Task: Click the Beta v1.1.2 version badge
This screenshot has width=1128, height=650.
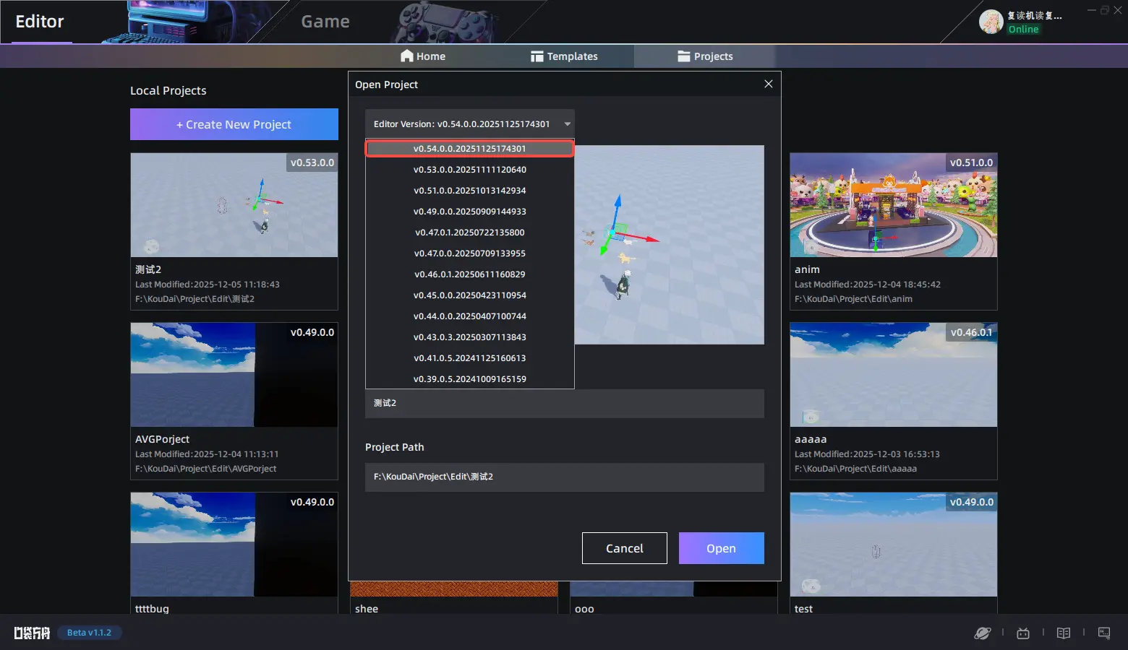Action: tap(89, 633)
